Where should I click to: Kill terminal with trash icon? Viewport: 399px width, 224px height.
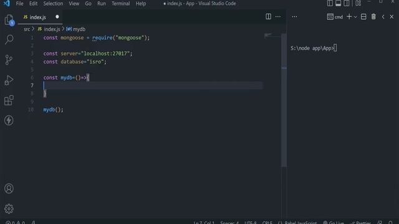373,17
